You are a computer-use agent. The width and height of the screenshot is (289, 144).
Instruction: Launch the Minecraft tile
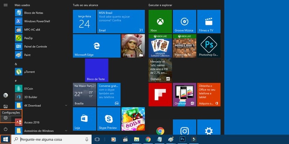click(x=184, y=46)
